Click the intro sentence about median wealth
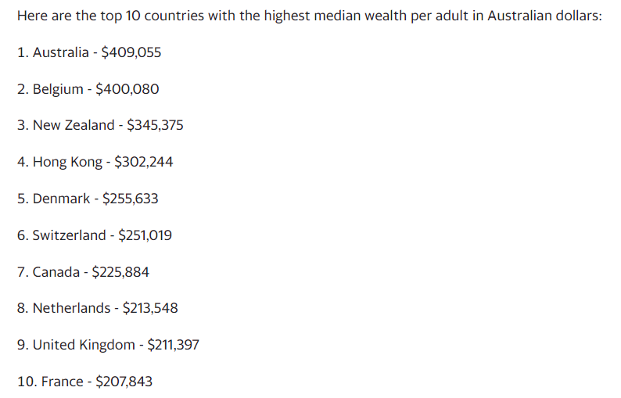This screenshot has width=621, height=398. [309, 16]
